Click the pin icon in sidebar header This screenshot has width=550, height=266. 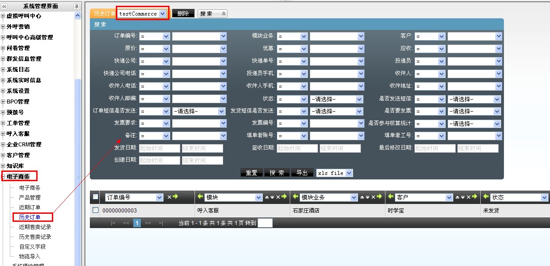pos(76,6)
